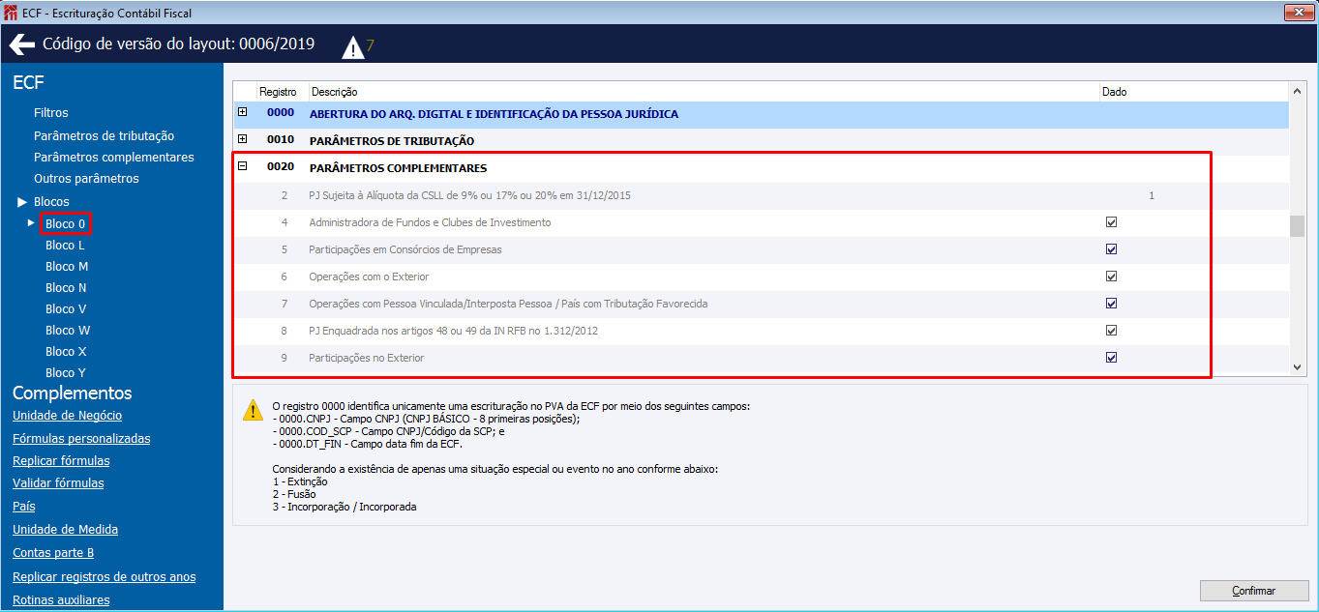Select Bloco L in sidebar

coord(66,246)
